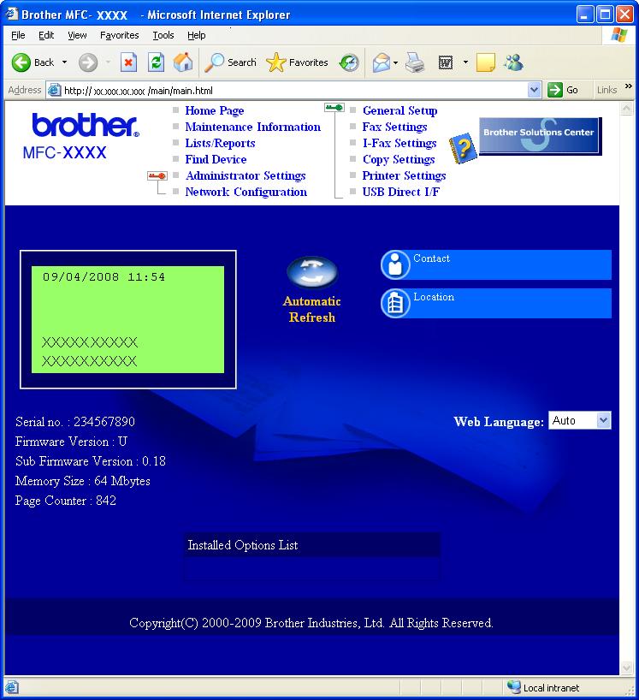Open the Printer Settings link
Screen dimensions: 639x700
[405, 176]
